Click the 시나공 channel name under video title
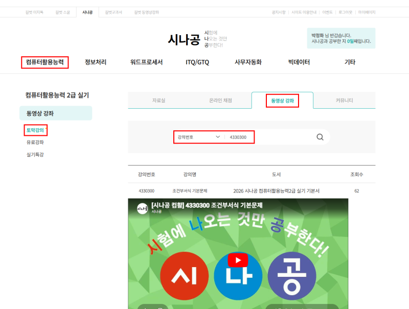The height and width of the screenshot is (309, 409). tap(156, 211)
